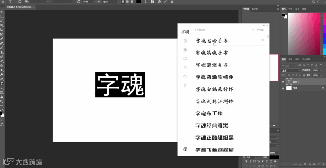326x168 pixels.
Task: Toggle left align text
Action: (x=123, y=2)
